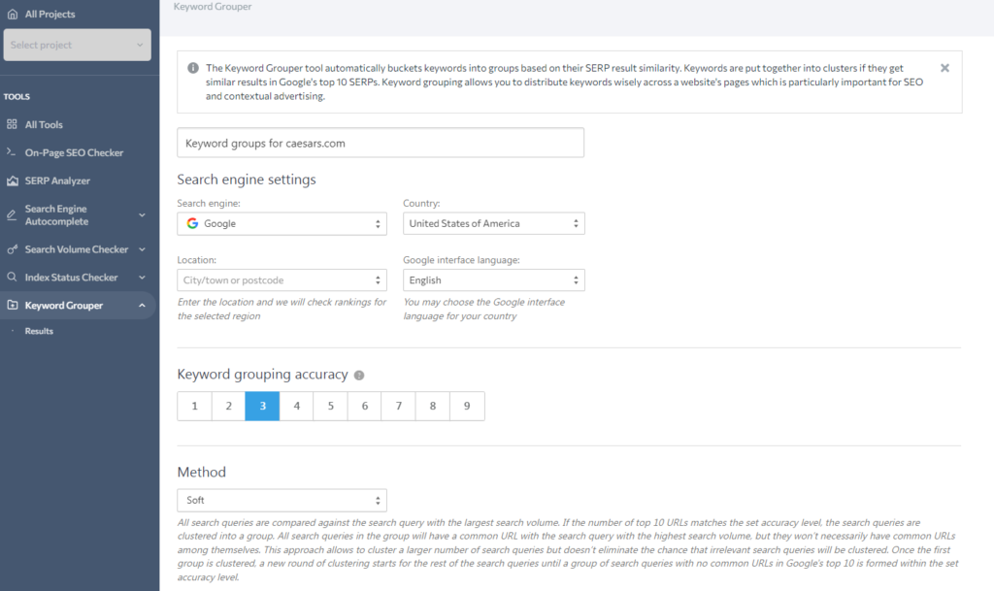Image resolution: width=994 pixels, height=591 pixels.
Task: Click the All Tools grid icon
Action: pos(12,124)
